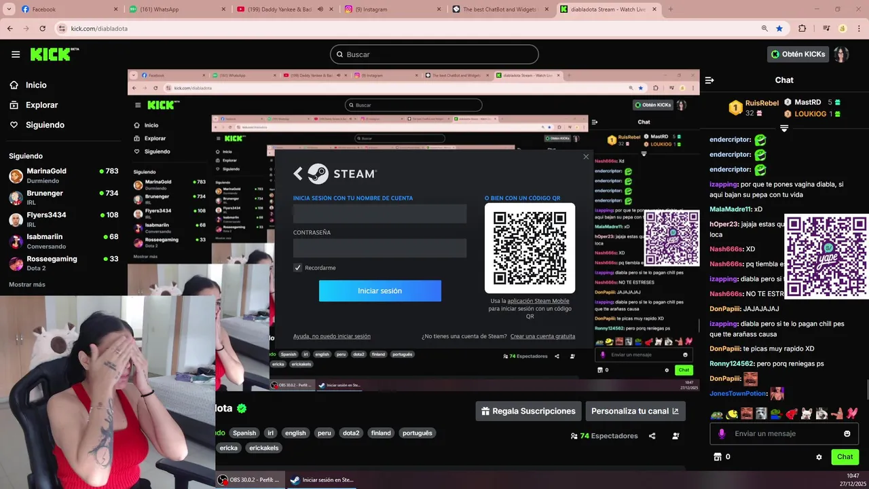Screen dimensions: 869x489
Task: Send message with green Chat button
Action: tap(845, 457)
